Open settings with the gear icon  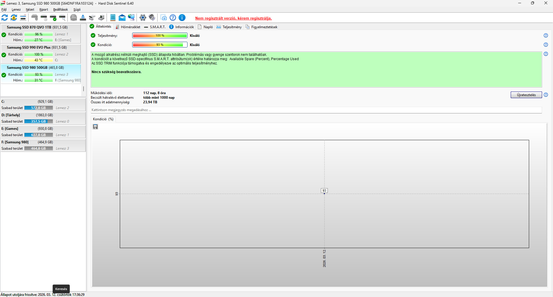pyautogui.click(x=143, y=18)
